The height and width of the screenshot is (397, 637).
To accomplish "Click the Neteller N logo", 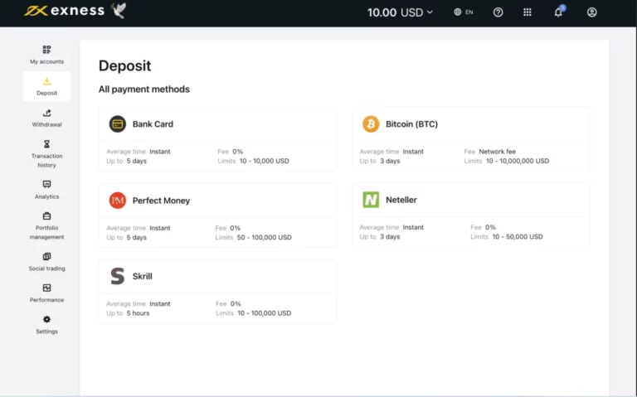I will pos(371,200).
